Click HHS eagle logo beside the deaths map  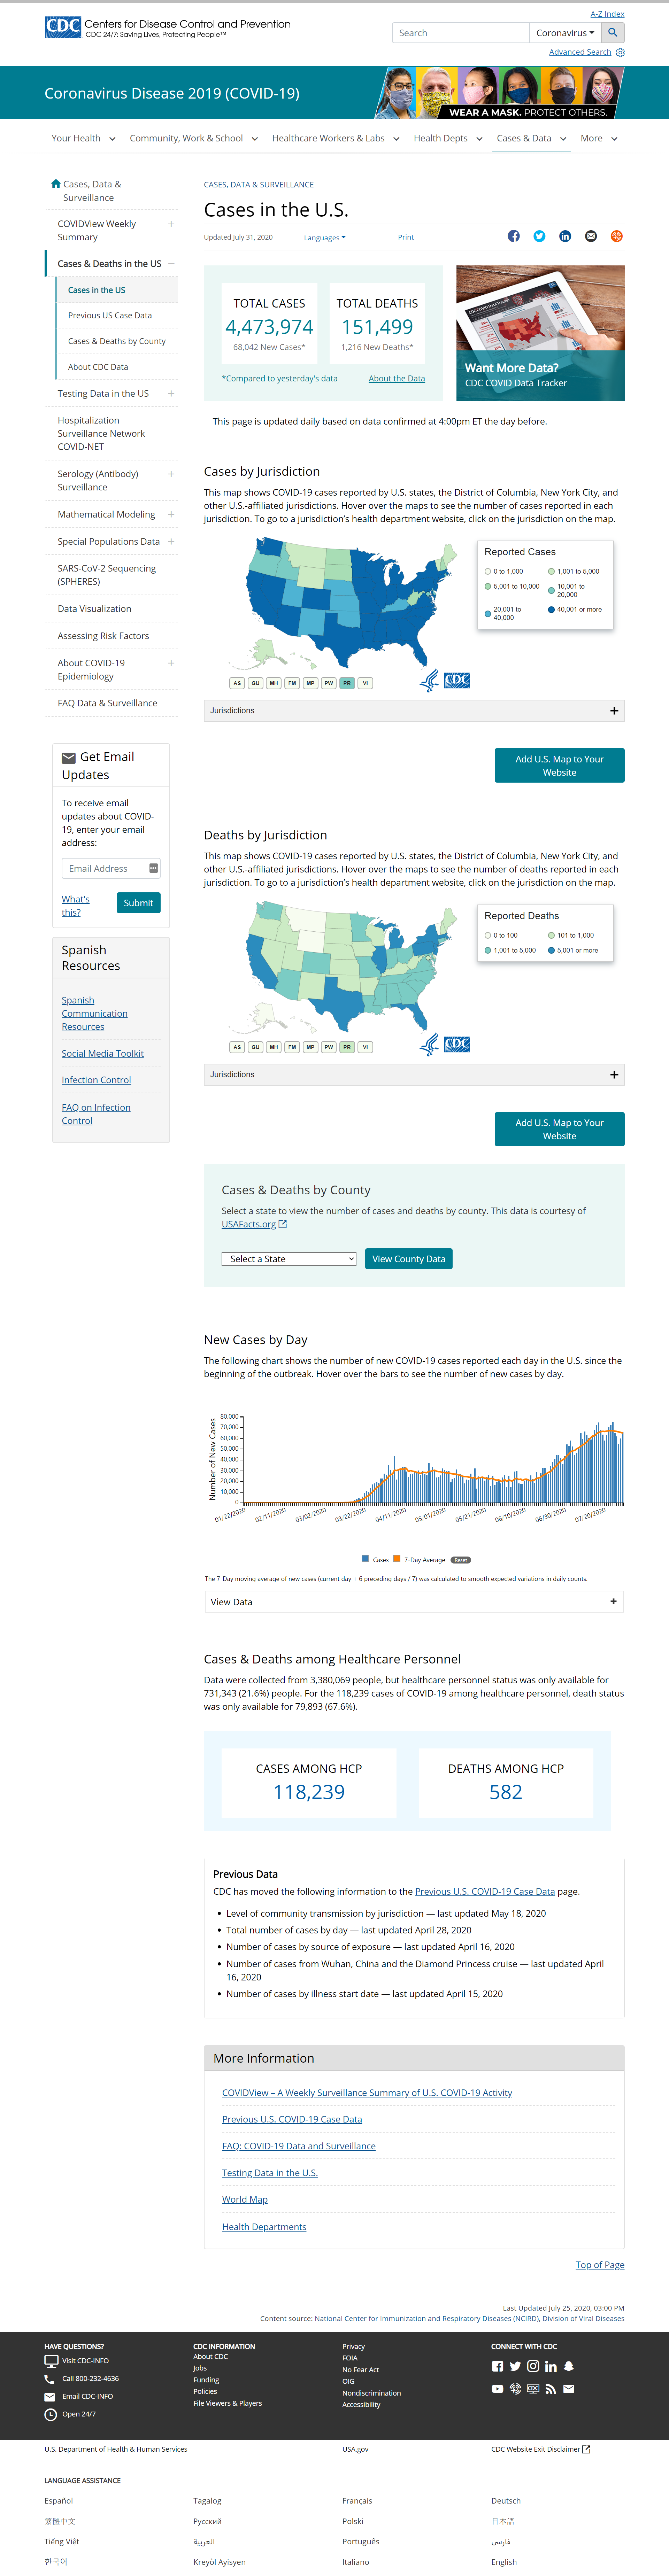pos(429,1045)
